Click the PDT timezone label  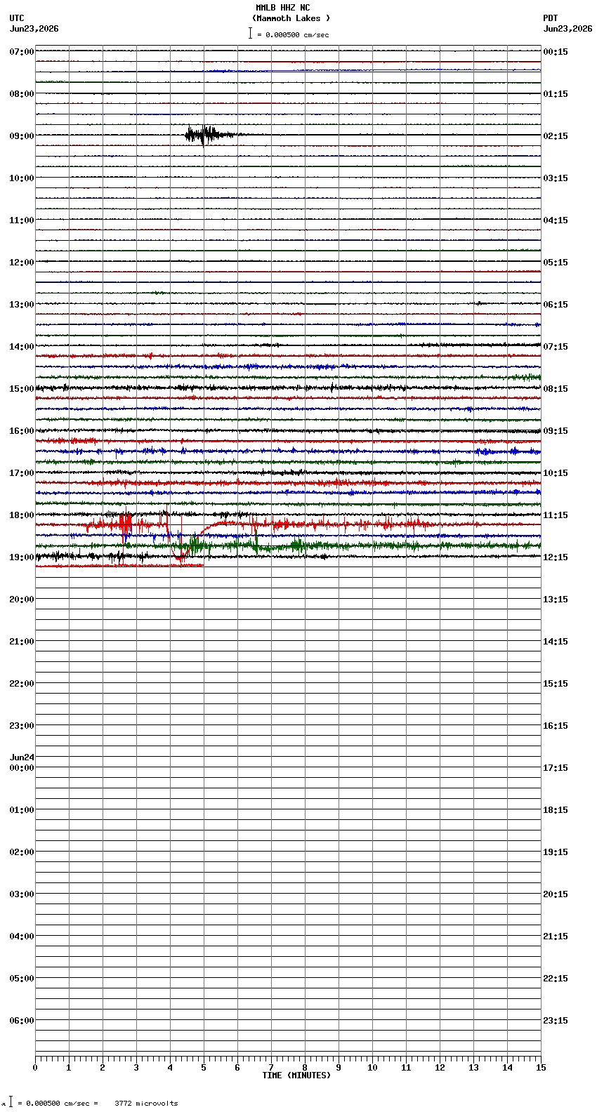click(x=551, y=18)
